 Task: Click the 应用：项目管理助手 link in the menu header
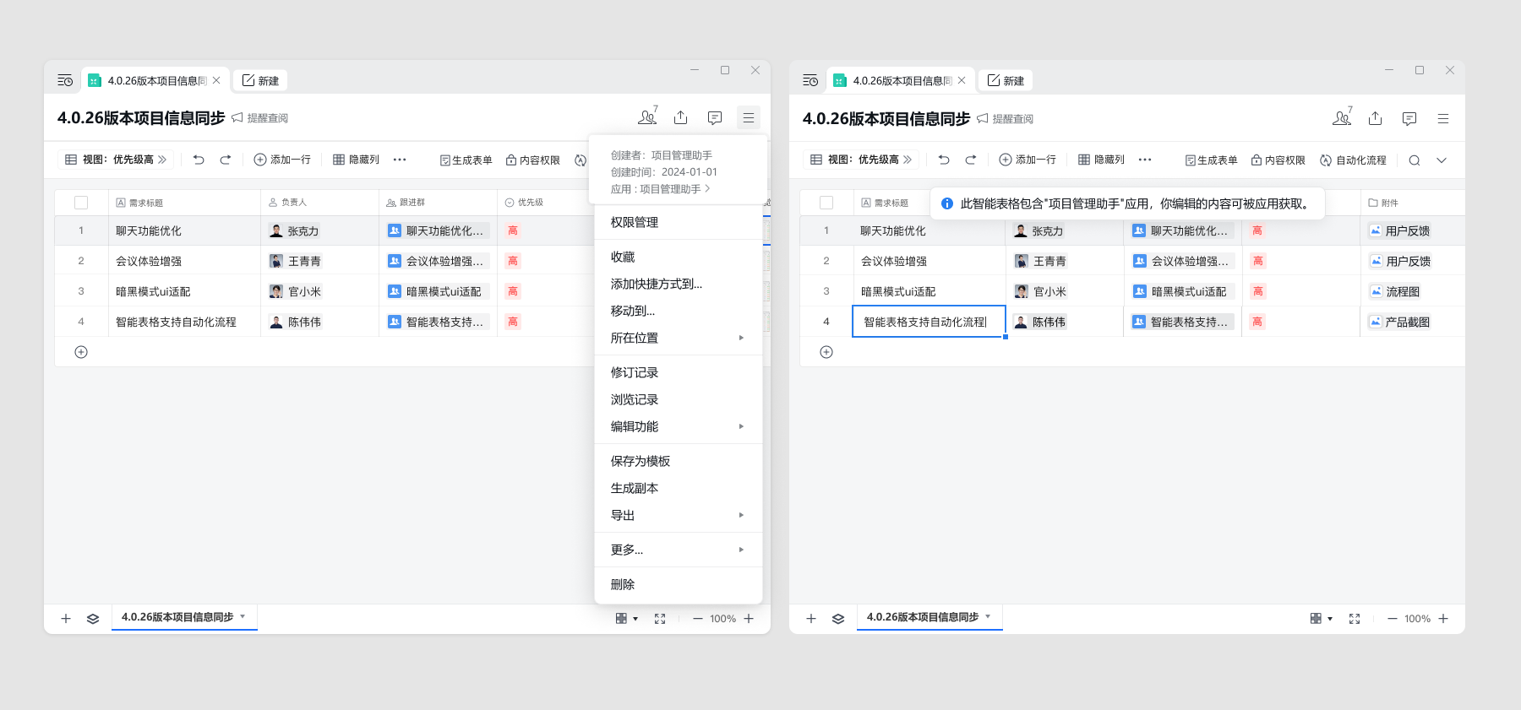(660, 189)
